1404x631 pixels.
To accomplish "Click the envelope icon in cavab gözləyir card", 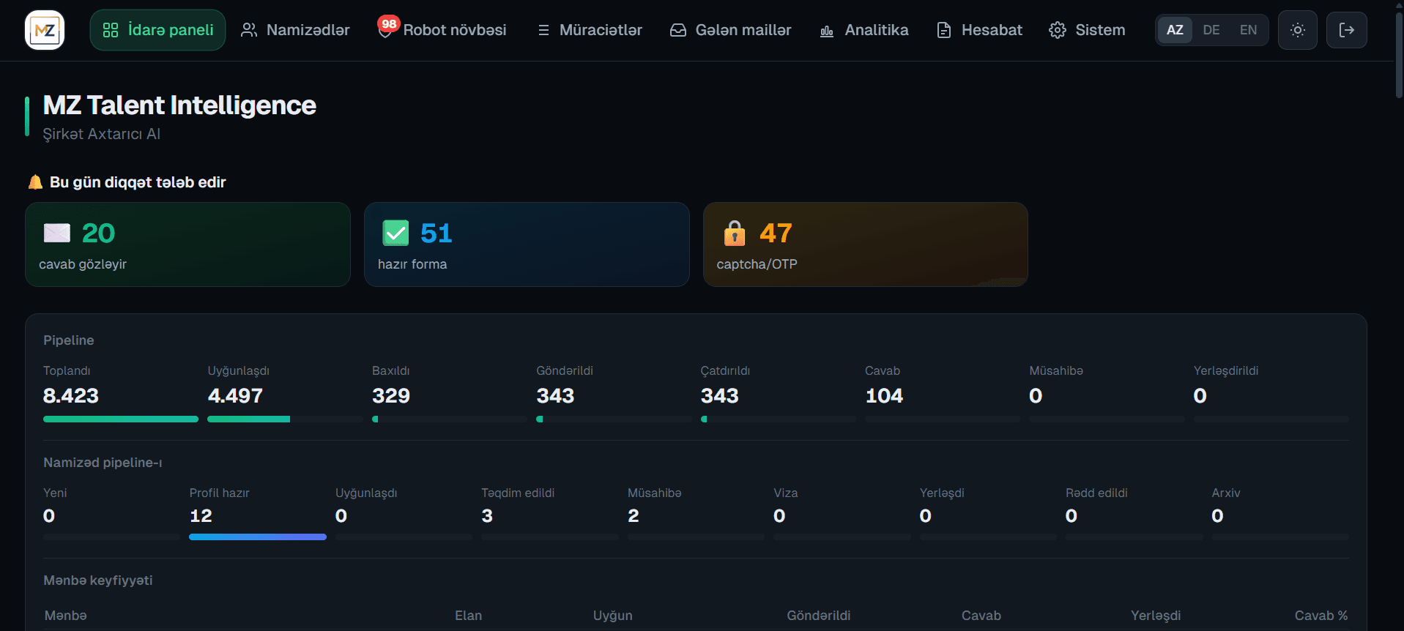I will [57, 233].
